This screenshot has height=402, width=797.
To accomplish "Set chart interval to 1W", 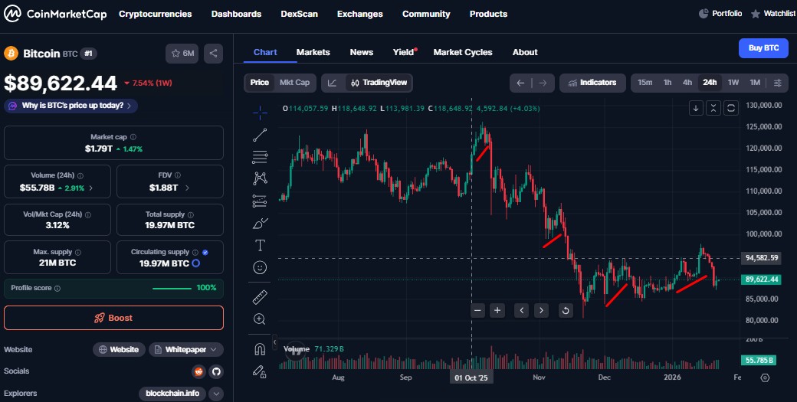I will 733,82.
